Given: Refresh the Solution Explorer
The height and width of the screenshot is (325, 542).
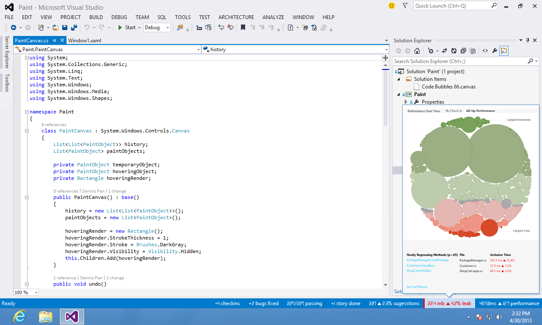Looking at the screenshot, I should 454,51.
